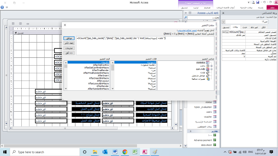
Task: Switch to الكل tab in property sheet
Action: [264, 27]
